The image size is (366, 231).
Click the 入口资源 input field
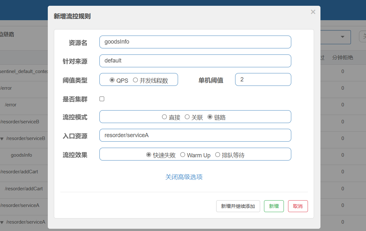(x=195, y=135)
